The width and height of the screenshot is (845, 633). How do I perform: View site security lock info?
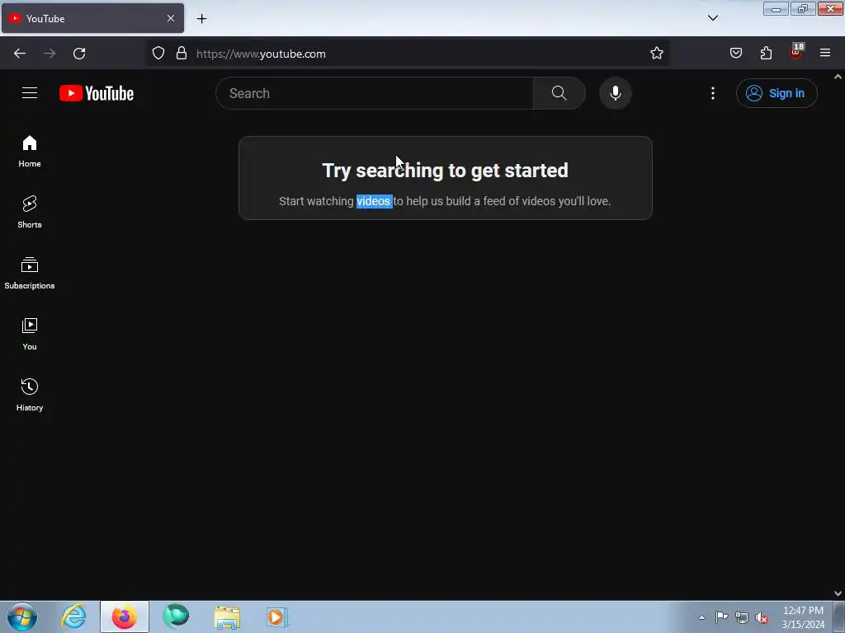click(x=182, y=54)
